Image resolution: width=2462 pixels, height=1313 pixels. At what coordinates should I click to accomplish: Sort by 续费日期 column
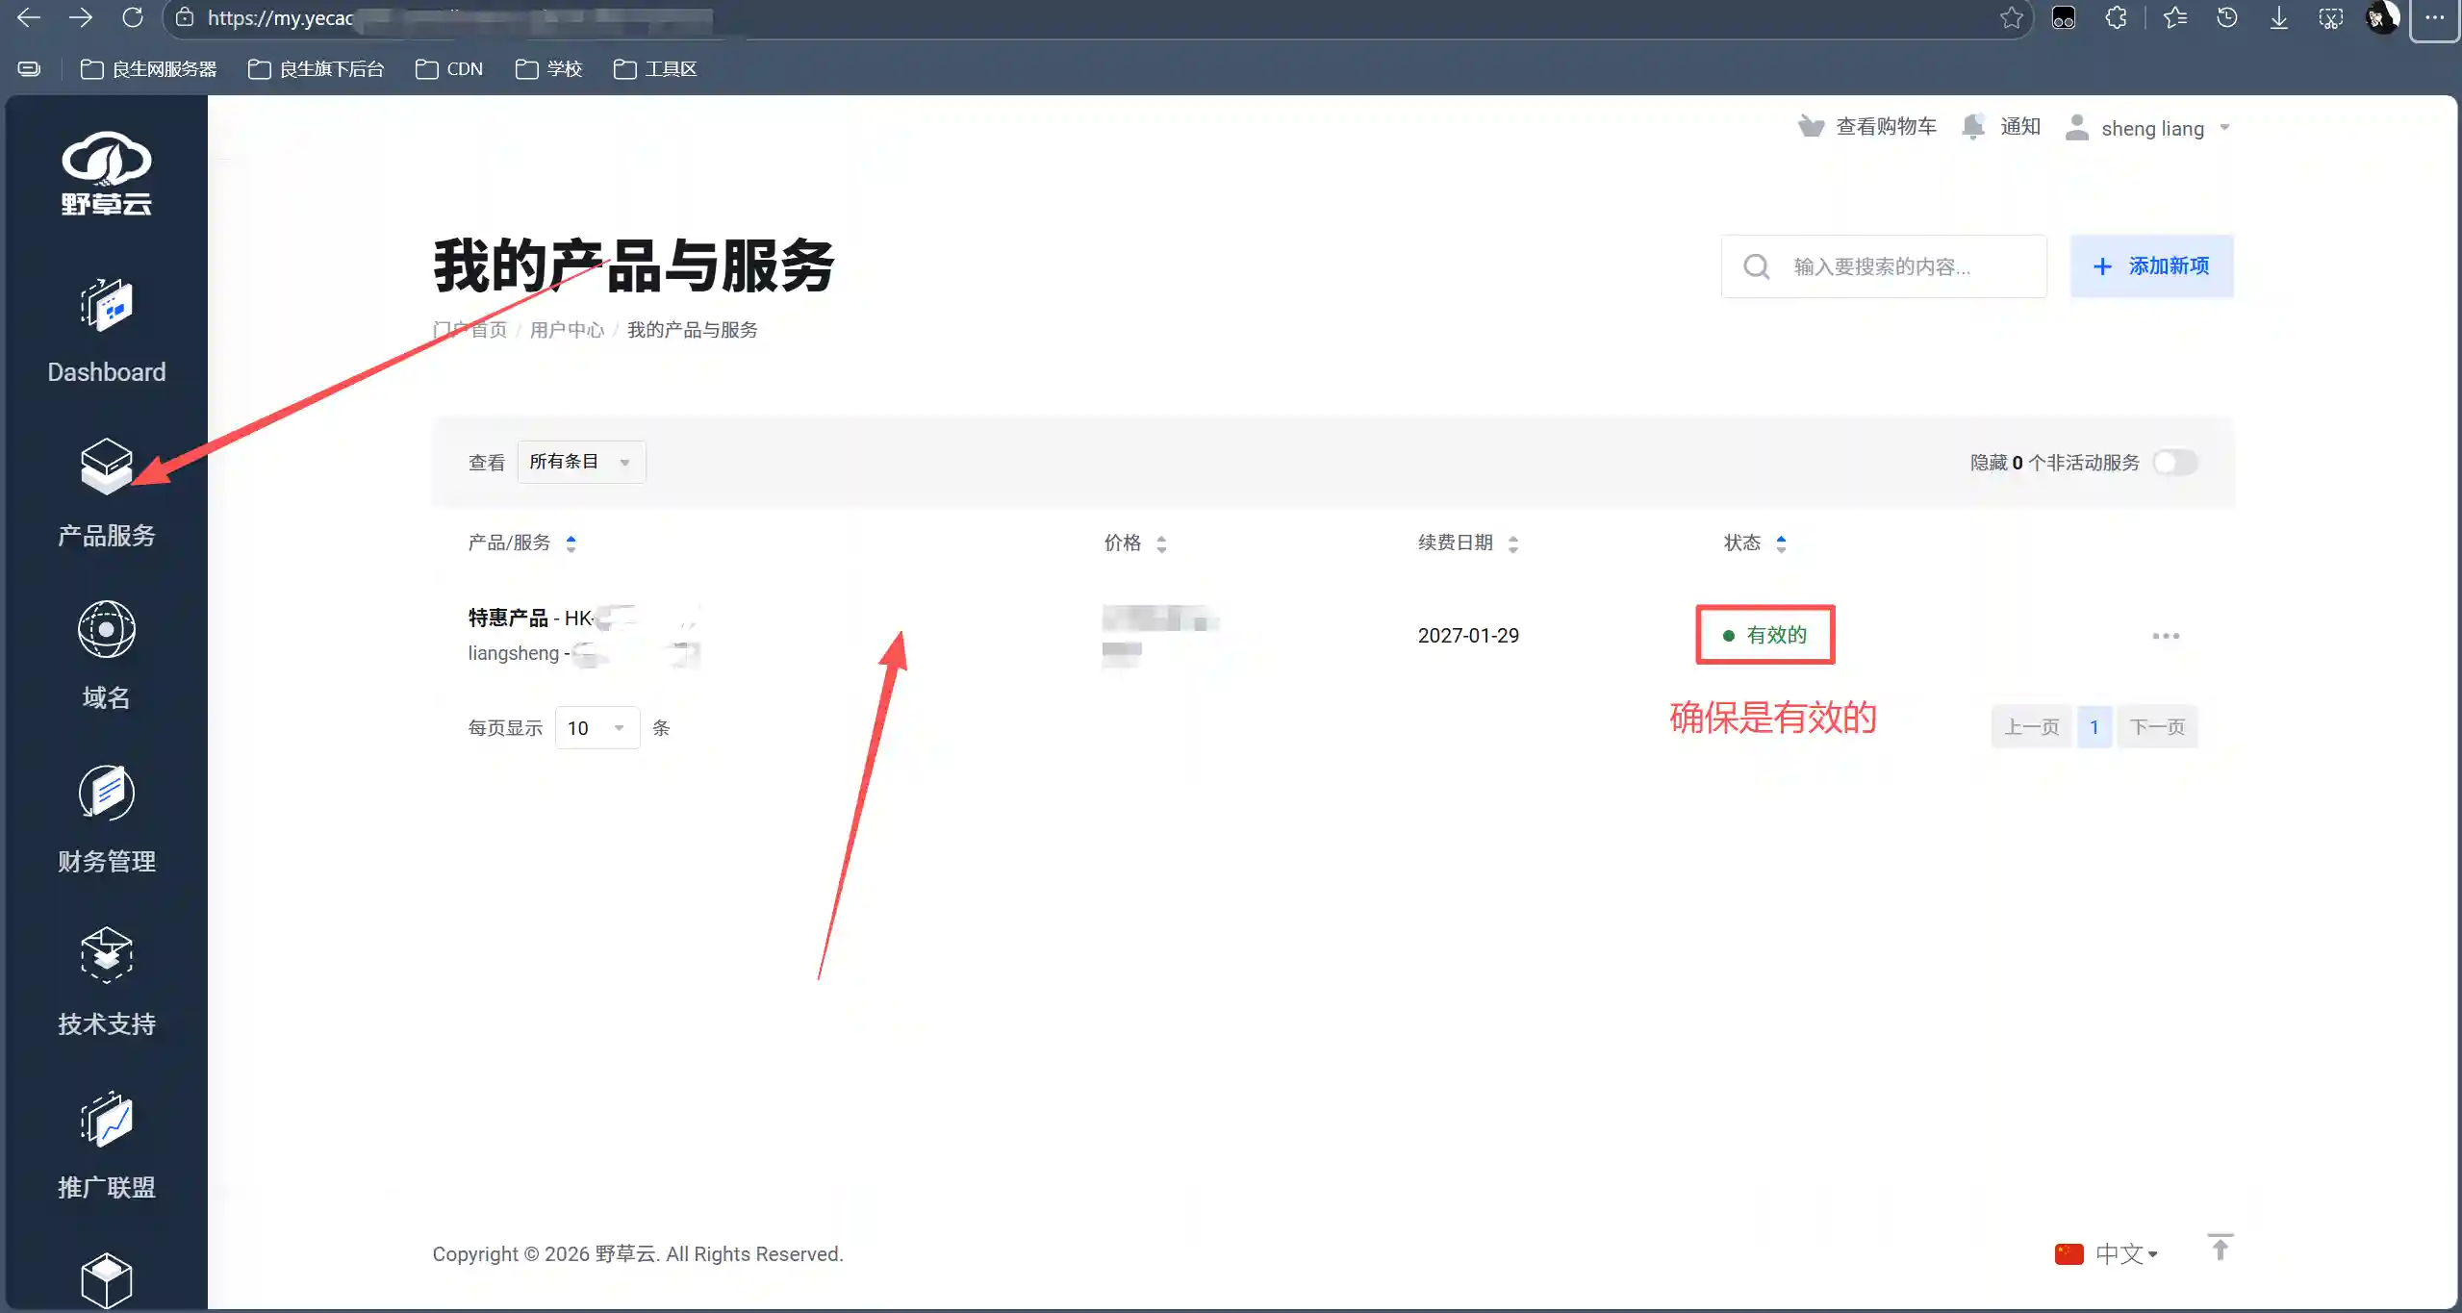pyautogui.click(x=1468, y=543)
